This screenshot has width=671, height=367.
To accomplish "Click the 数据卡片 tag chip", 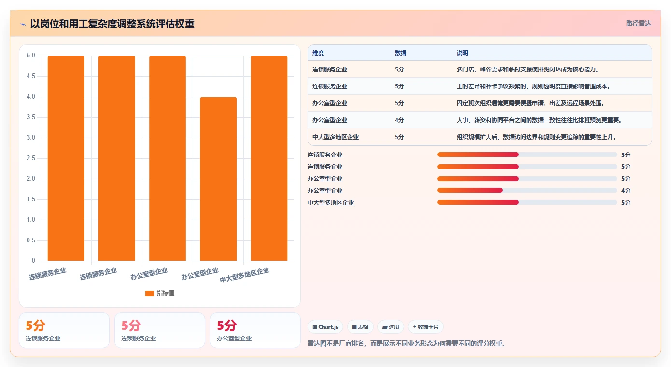I will click(x=426, y=327).
